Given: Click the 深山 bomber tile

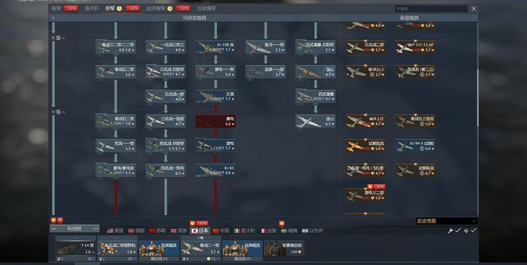Looking at the screenshot, I should click(x=316, y=72).
